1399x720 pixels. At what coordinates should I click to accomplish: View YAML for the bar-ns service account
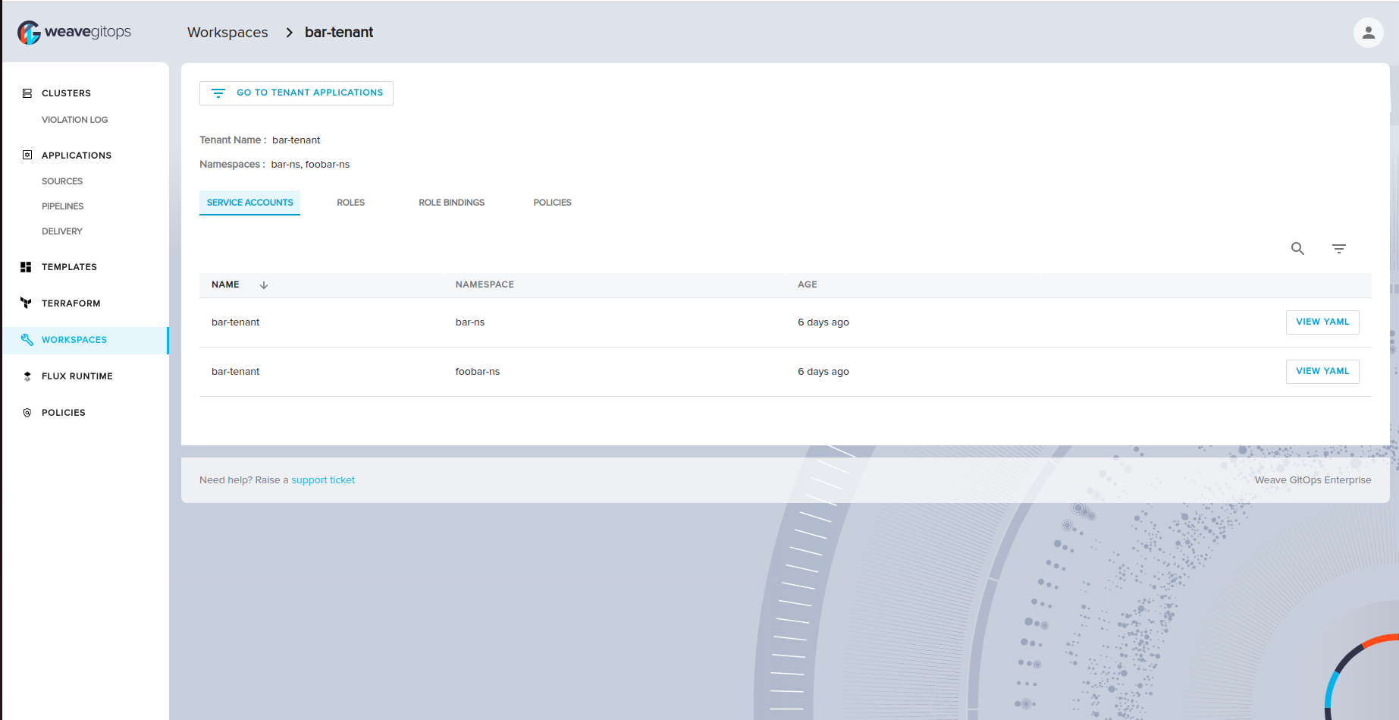(x=1322, y=322)
